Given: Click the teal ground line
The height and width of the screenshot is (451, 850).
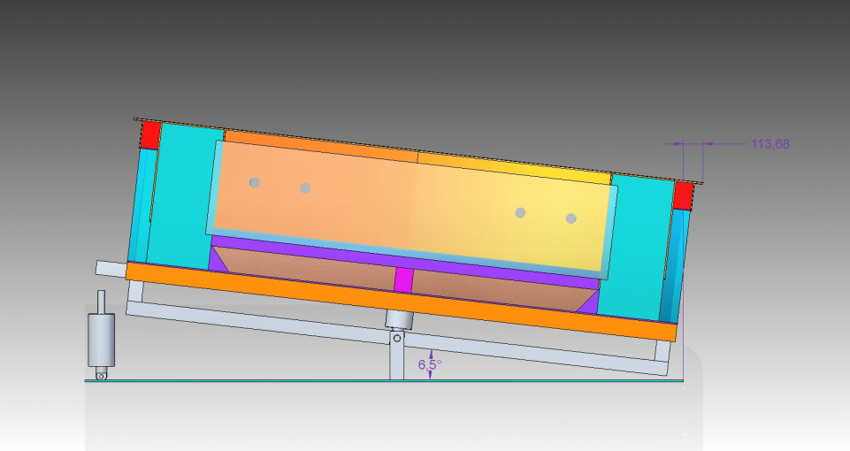Looking at the screenshot, I should (x=384, y=380).
